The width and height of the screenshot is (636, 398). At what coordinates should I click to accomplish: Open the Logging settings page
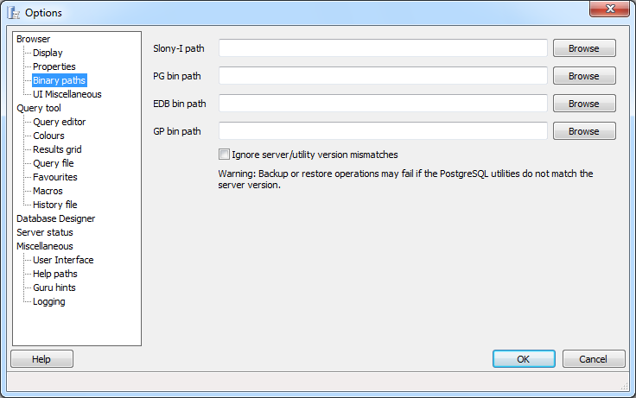click(x=48, y=301)
